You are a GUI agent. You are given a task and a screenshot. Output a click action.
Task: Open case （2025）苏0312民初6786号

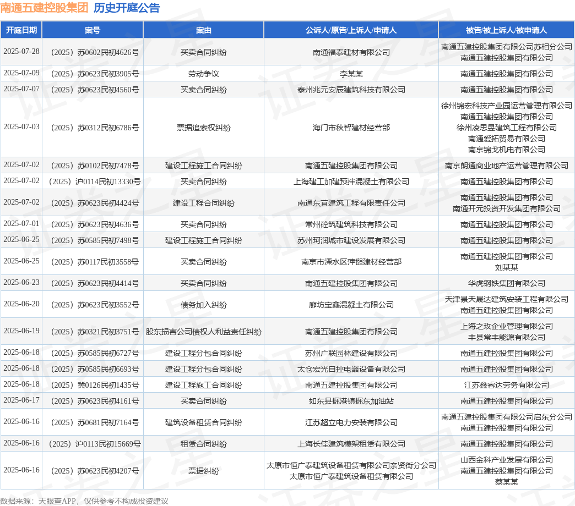(x=93, y=128)
